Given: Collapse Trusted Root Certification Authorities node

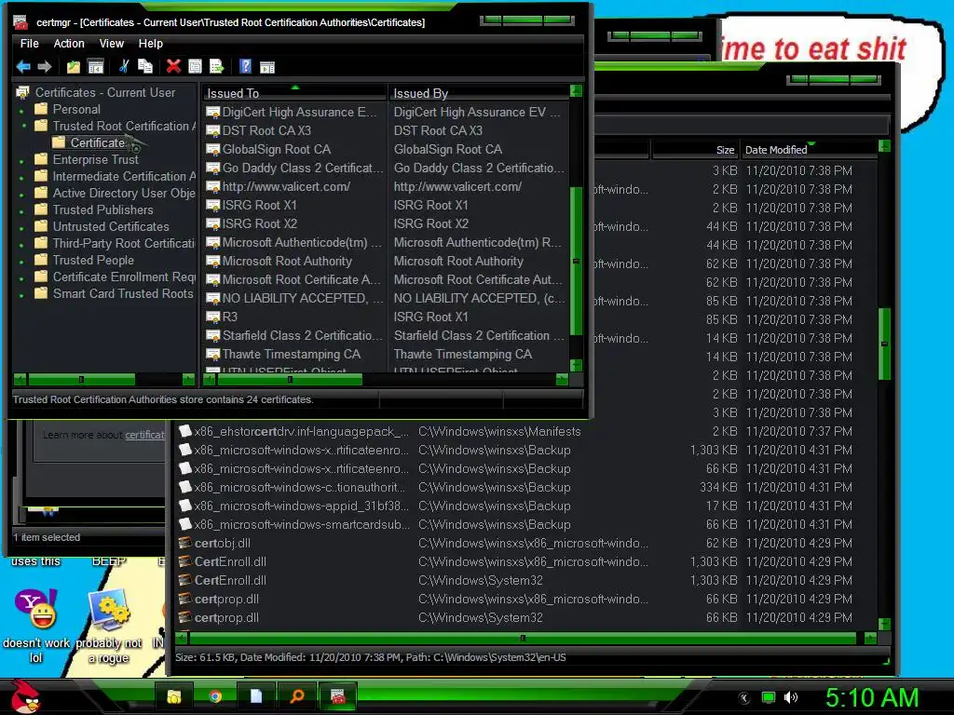Looking at the screenshot, I should click(x=23, y=126).
